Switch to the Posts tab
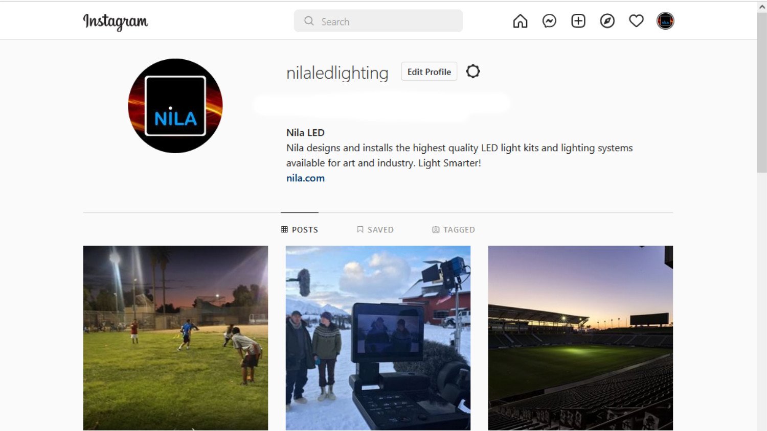 click(x=300, y=230)
